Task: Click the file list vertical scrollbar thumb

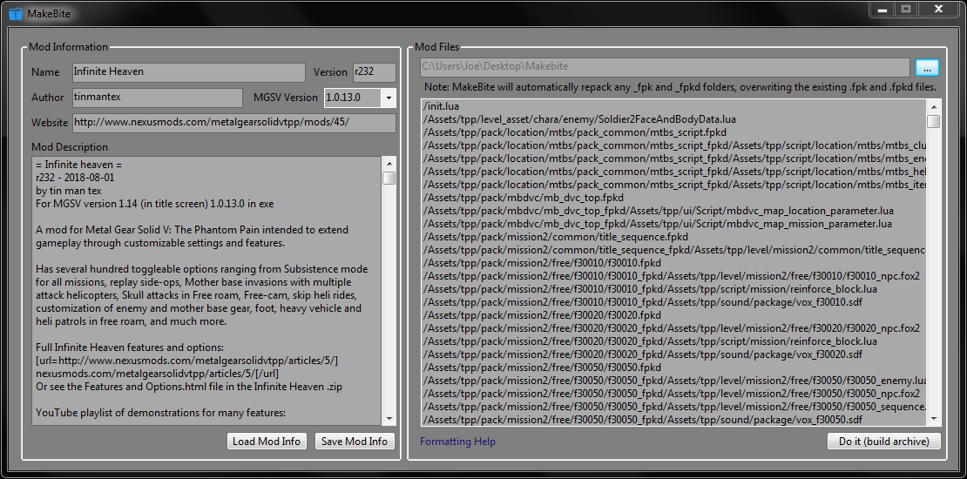Action: pos(933,122)
